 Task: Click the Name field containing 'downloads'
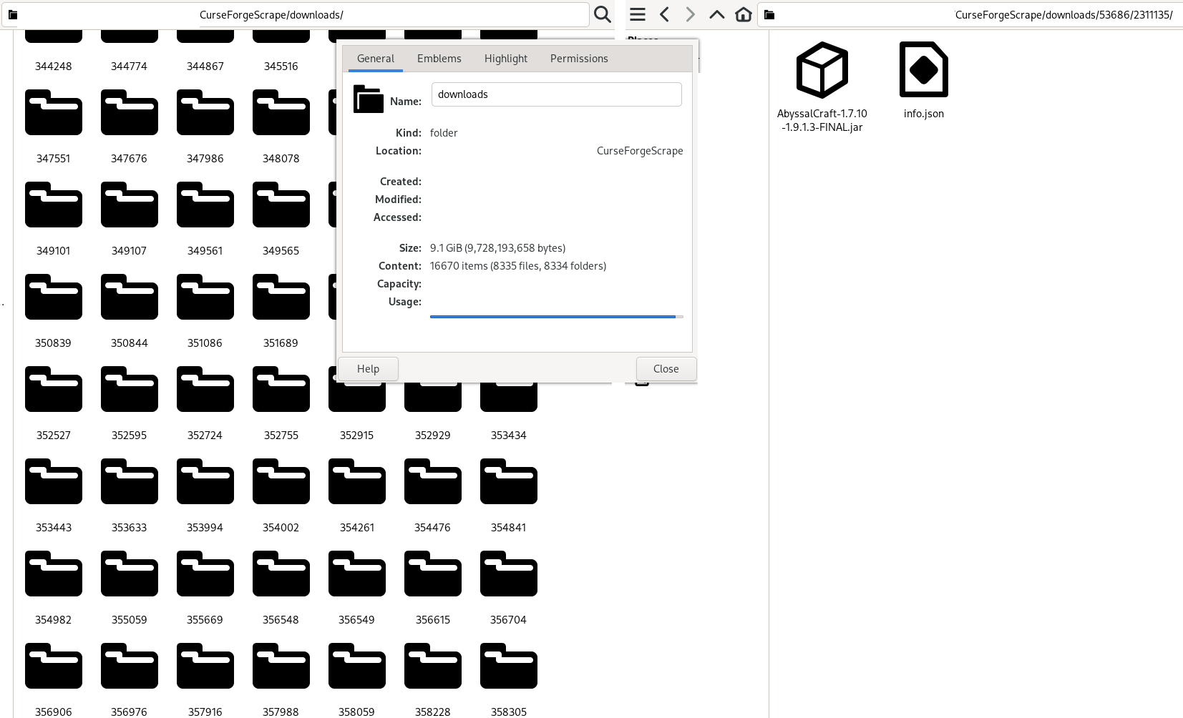pyautogui.click(x=557, y=94)
